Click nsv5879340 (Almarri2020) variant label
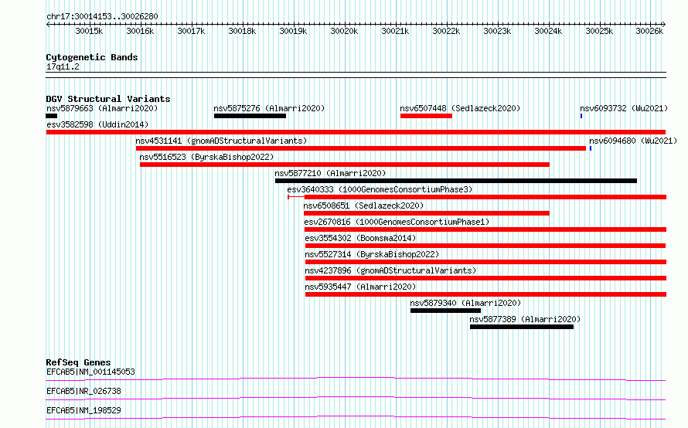The height and width of the screenshot is (428, 688). tap(465, 303)
